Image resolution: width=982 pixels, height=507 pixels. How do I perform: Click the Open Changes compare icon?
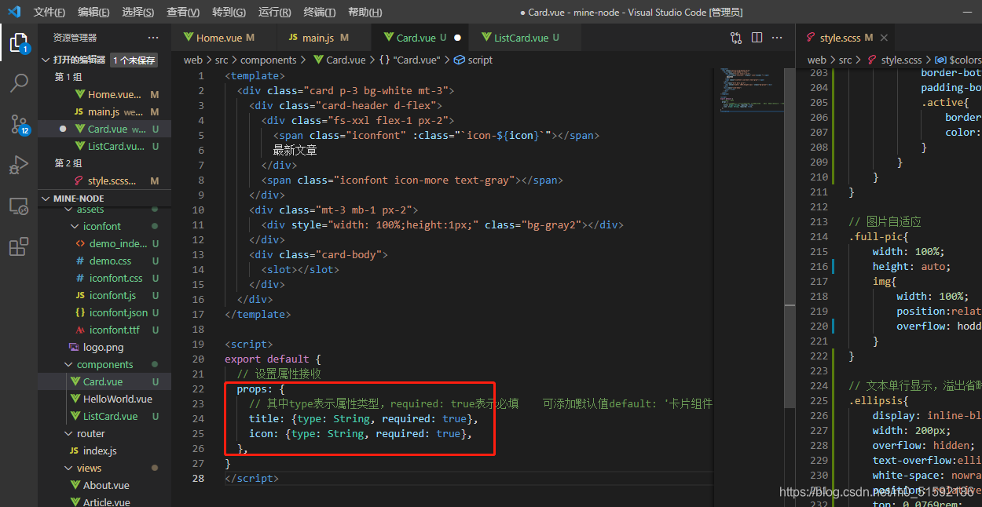pyautogui.click(x=736, y=38)
